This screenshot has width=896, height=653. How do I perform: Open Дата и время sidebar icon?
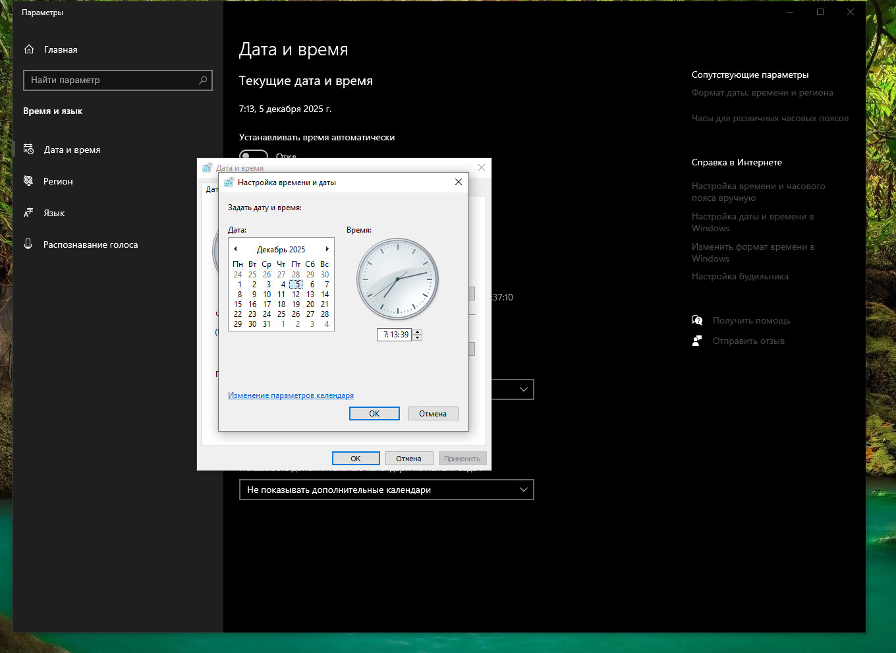tap(28, 150)
